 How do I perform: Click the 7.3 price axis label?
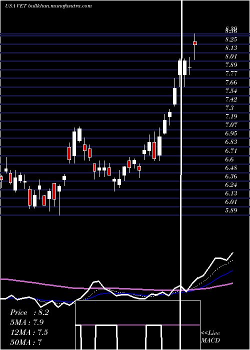click(x=229, y=108)
